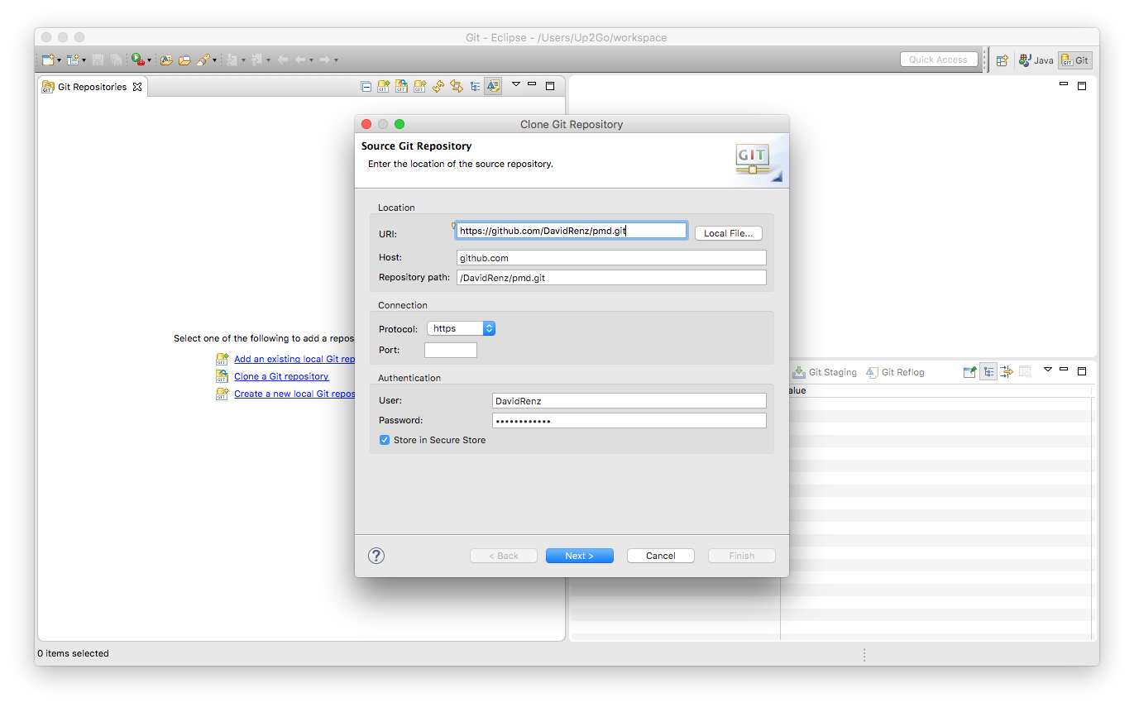Open dropdown arrow beside second New toolbar icon
Screen dimensions: 1134x707
click(x=84, y=60)
